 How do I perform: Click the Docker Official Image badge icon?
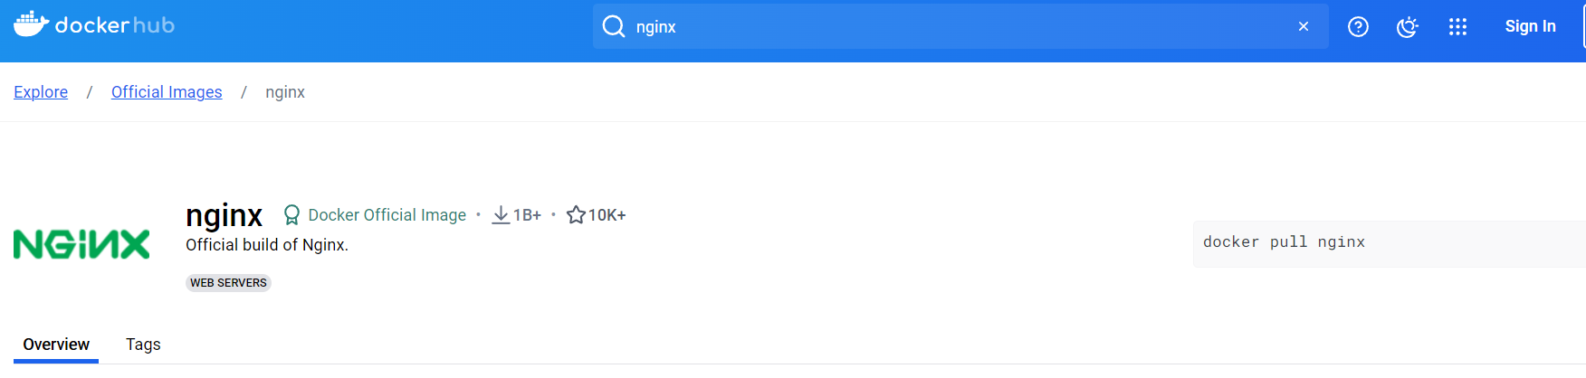pyautogui.click(x=291, y=215)
